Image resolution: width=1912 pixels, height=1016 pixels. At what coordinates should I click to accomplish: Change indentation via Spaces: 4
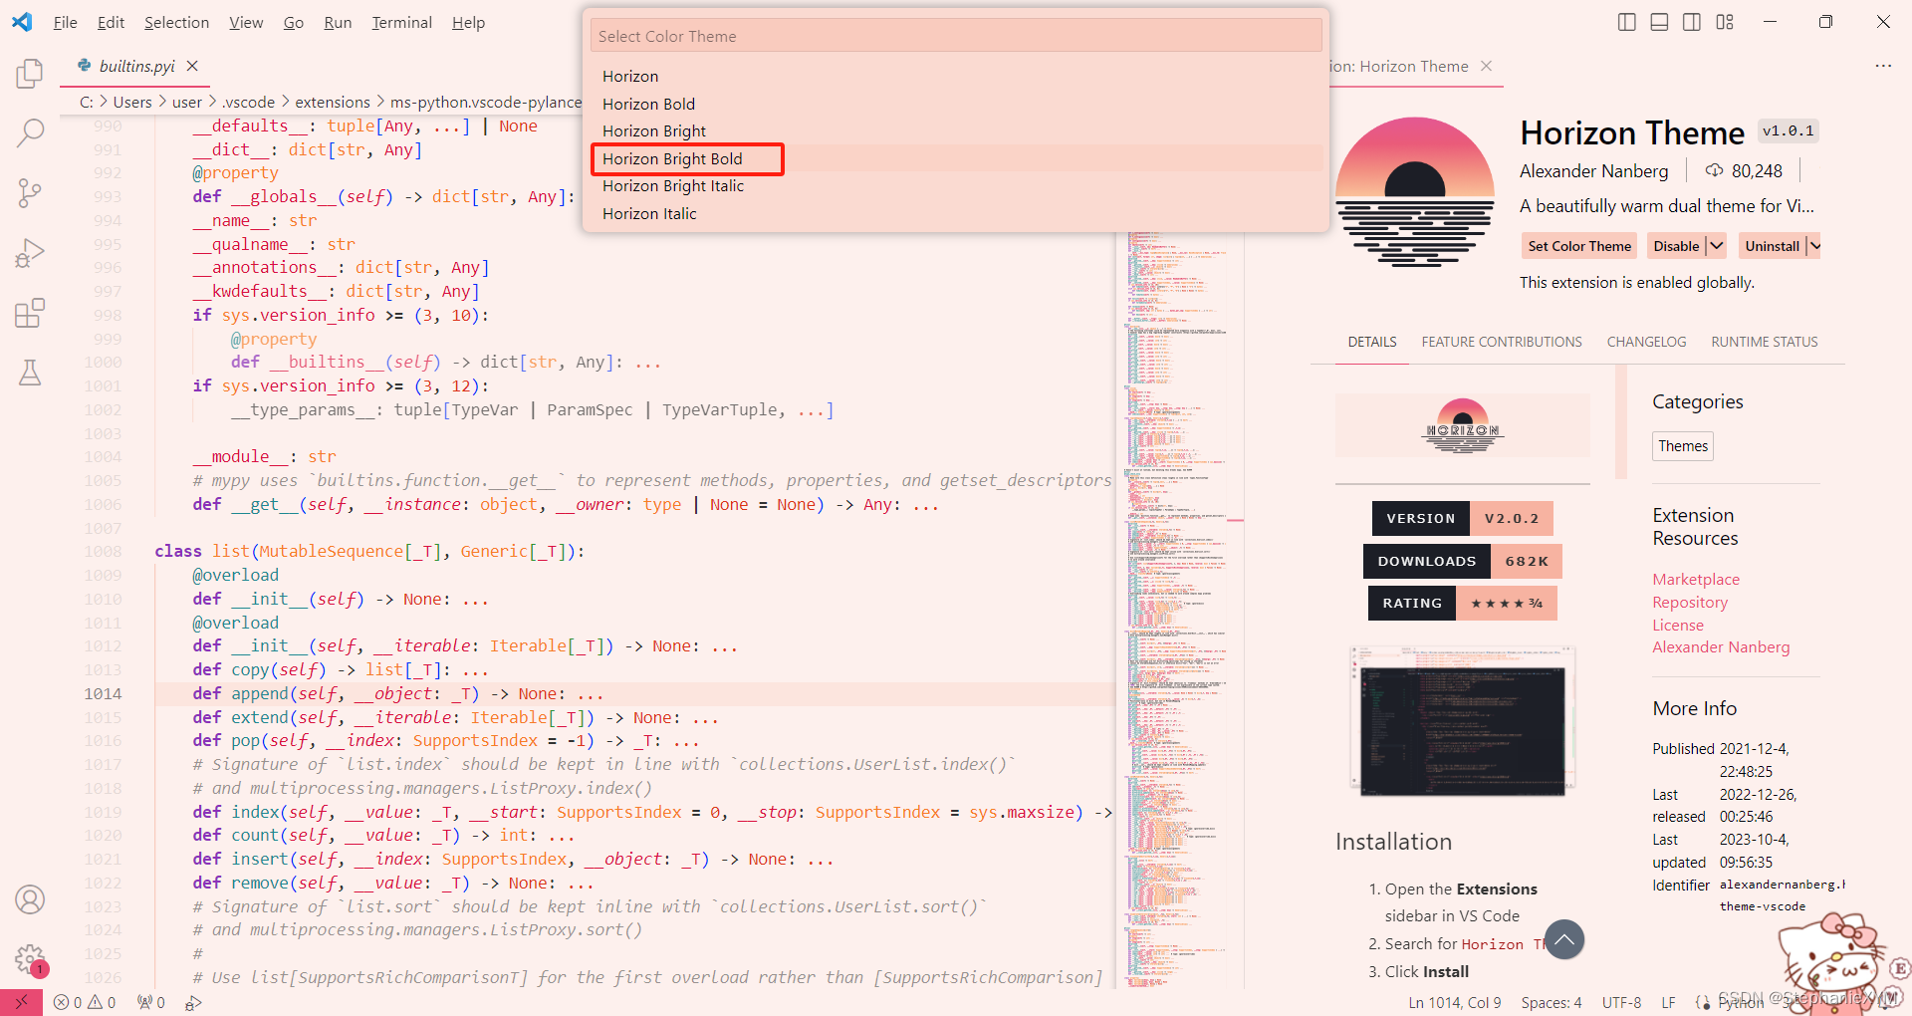[x=1551, y=1002]
